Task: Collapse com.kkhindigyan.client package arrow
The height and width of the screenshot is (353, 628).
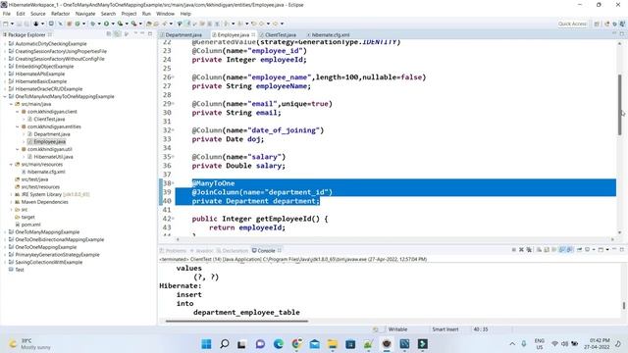Action: point(18,112)
